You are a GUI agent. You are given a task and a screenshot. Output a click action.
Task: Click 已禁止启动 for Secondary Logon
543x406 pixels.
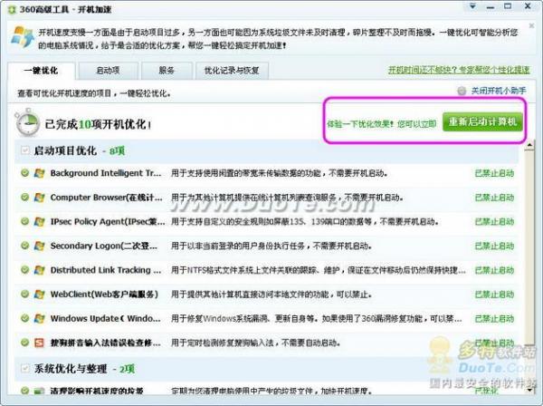click(494, 246)
